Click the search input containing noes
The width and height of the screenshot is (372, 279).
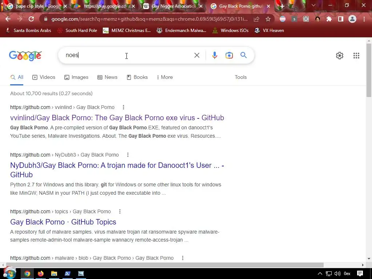coord(128,55)
